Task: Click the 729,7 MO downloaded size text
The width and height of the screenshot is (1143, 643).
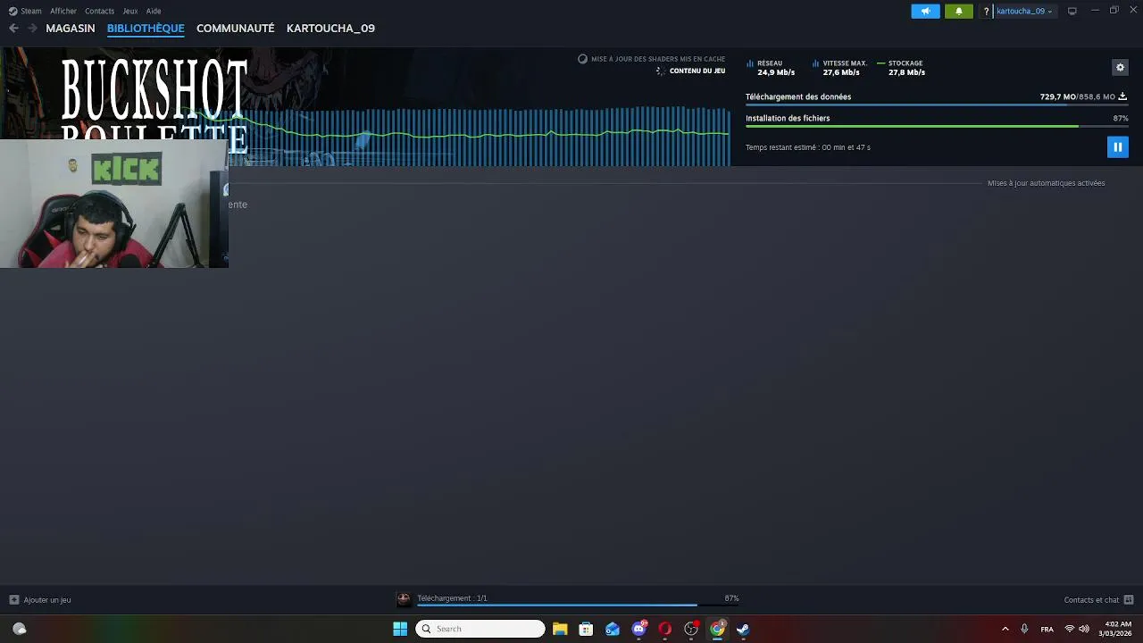Action: pos(1057,96)
